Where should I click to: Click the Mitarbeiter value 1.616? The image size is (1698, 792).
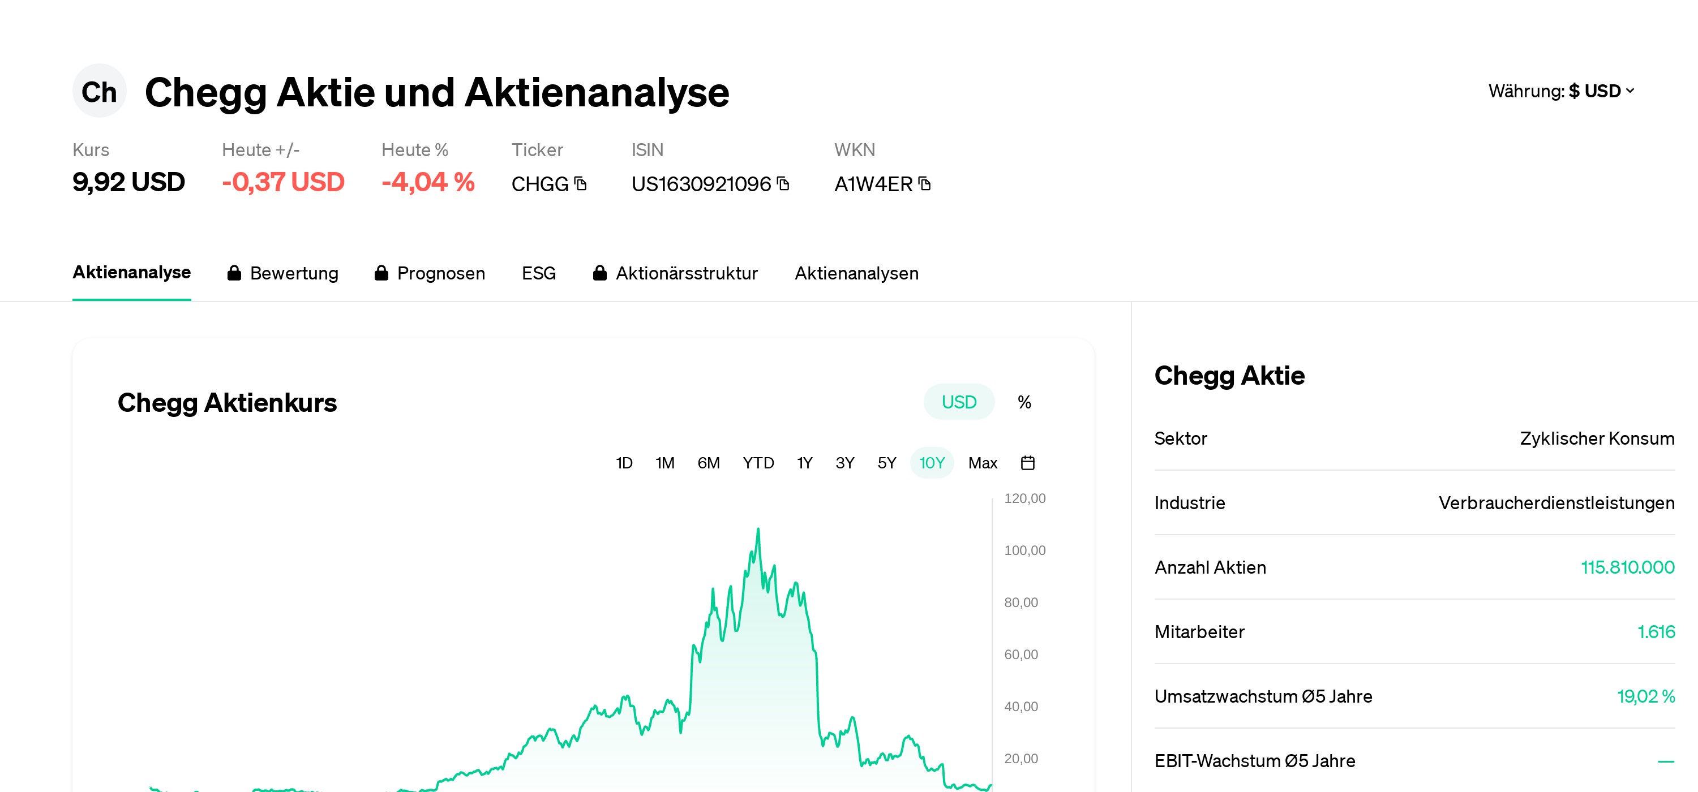click(x=1656, y=632)
